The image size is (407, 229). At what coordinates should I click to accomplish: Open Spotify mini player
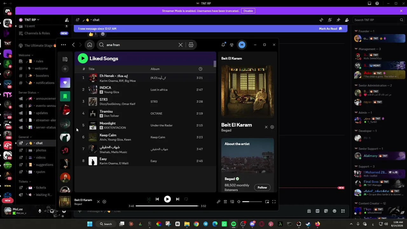coord(267,202)
